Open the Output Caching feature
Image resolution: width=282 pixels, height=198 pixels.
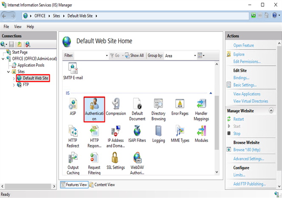73,163
